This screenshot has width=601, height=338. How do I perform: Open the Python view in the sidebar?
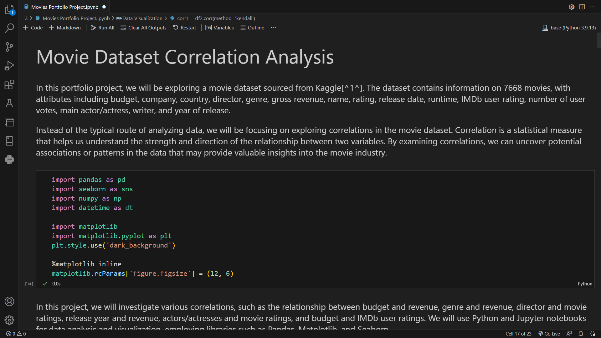9,160
